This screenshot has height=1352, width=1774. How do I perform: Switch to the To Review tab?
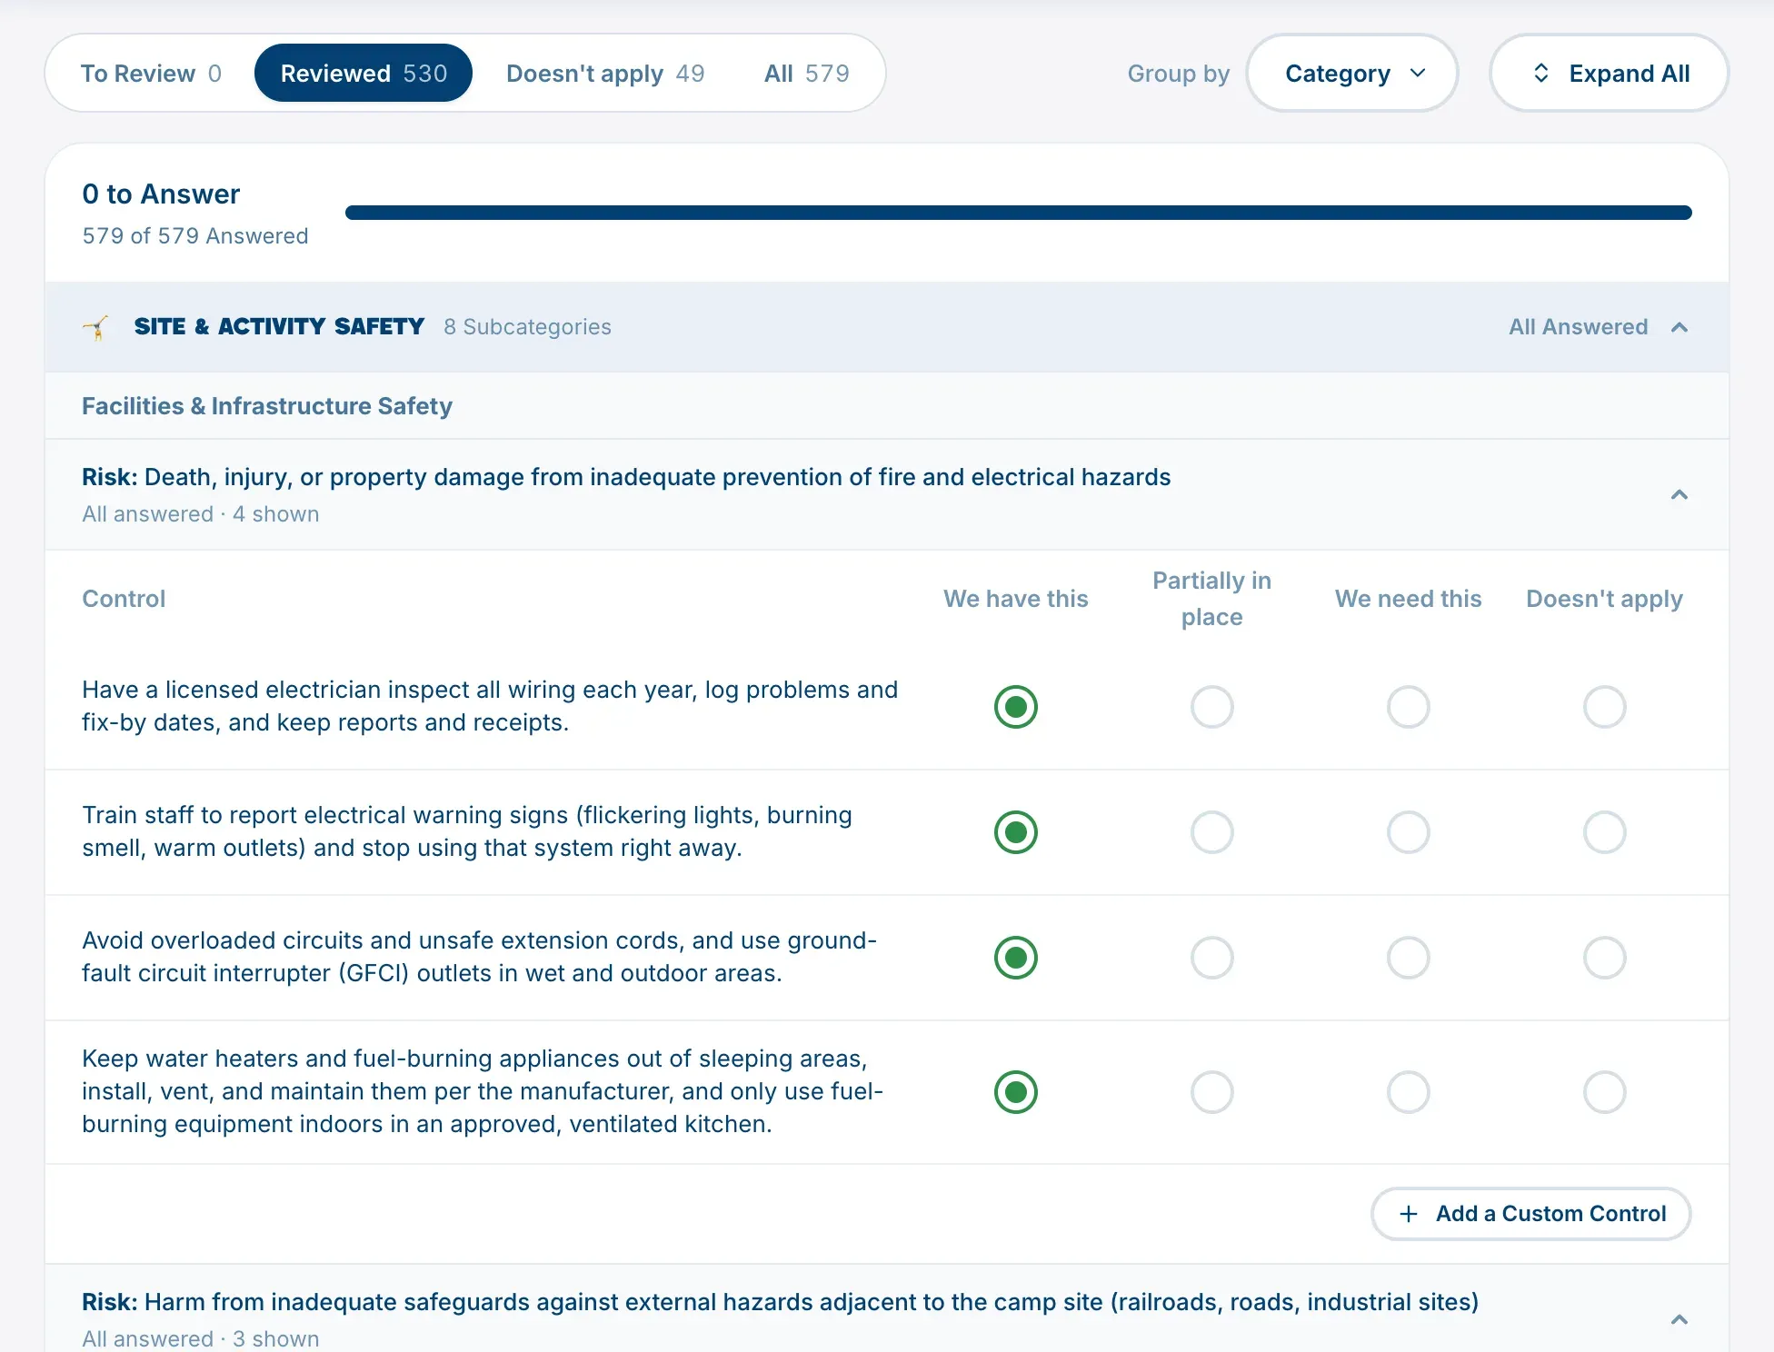[151, 74]
